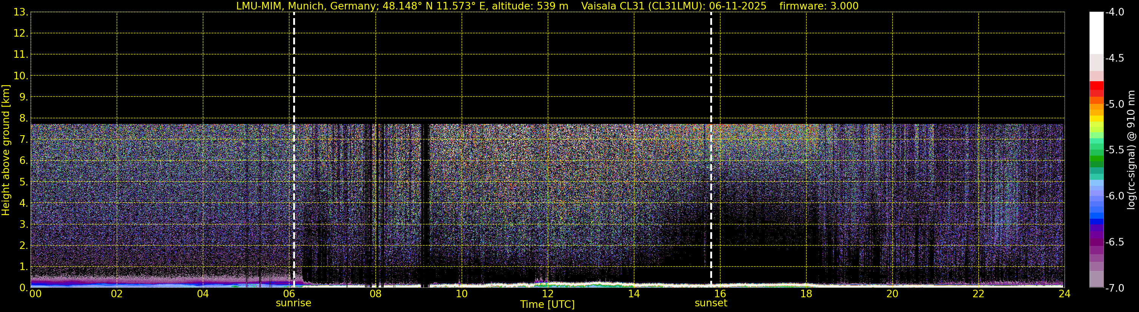Click the 13 km tick label on the height axis
The height and width of the screenshot is (312, 1139).
tap(20, 12)
